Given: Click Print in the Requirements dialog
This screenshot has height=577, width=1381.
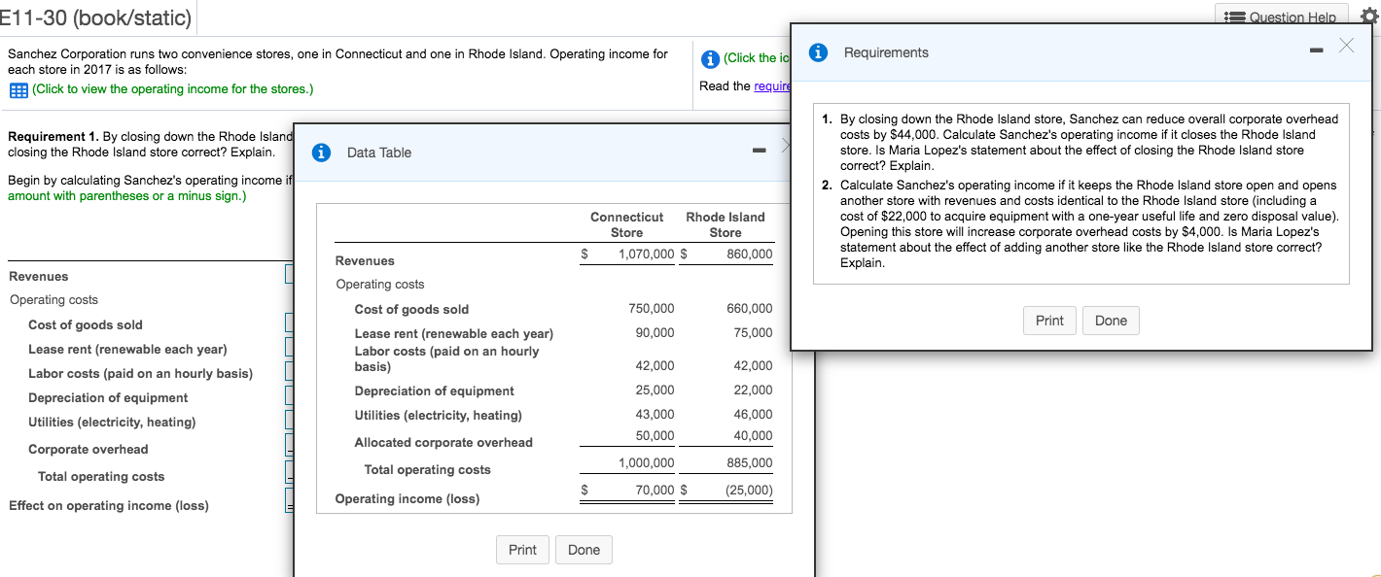Looking at the screenshot, I should (1049, 321).
